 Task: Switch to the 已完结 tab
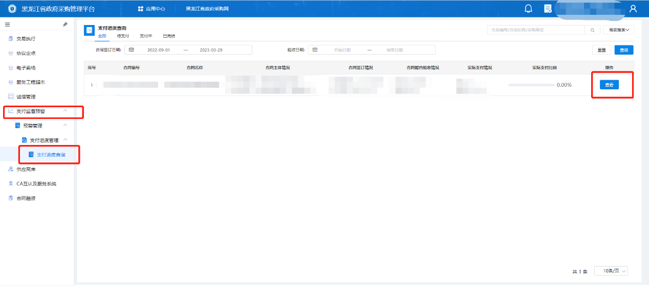point(169,36)
